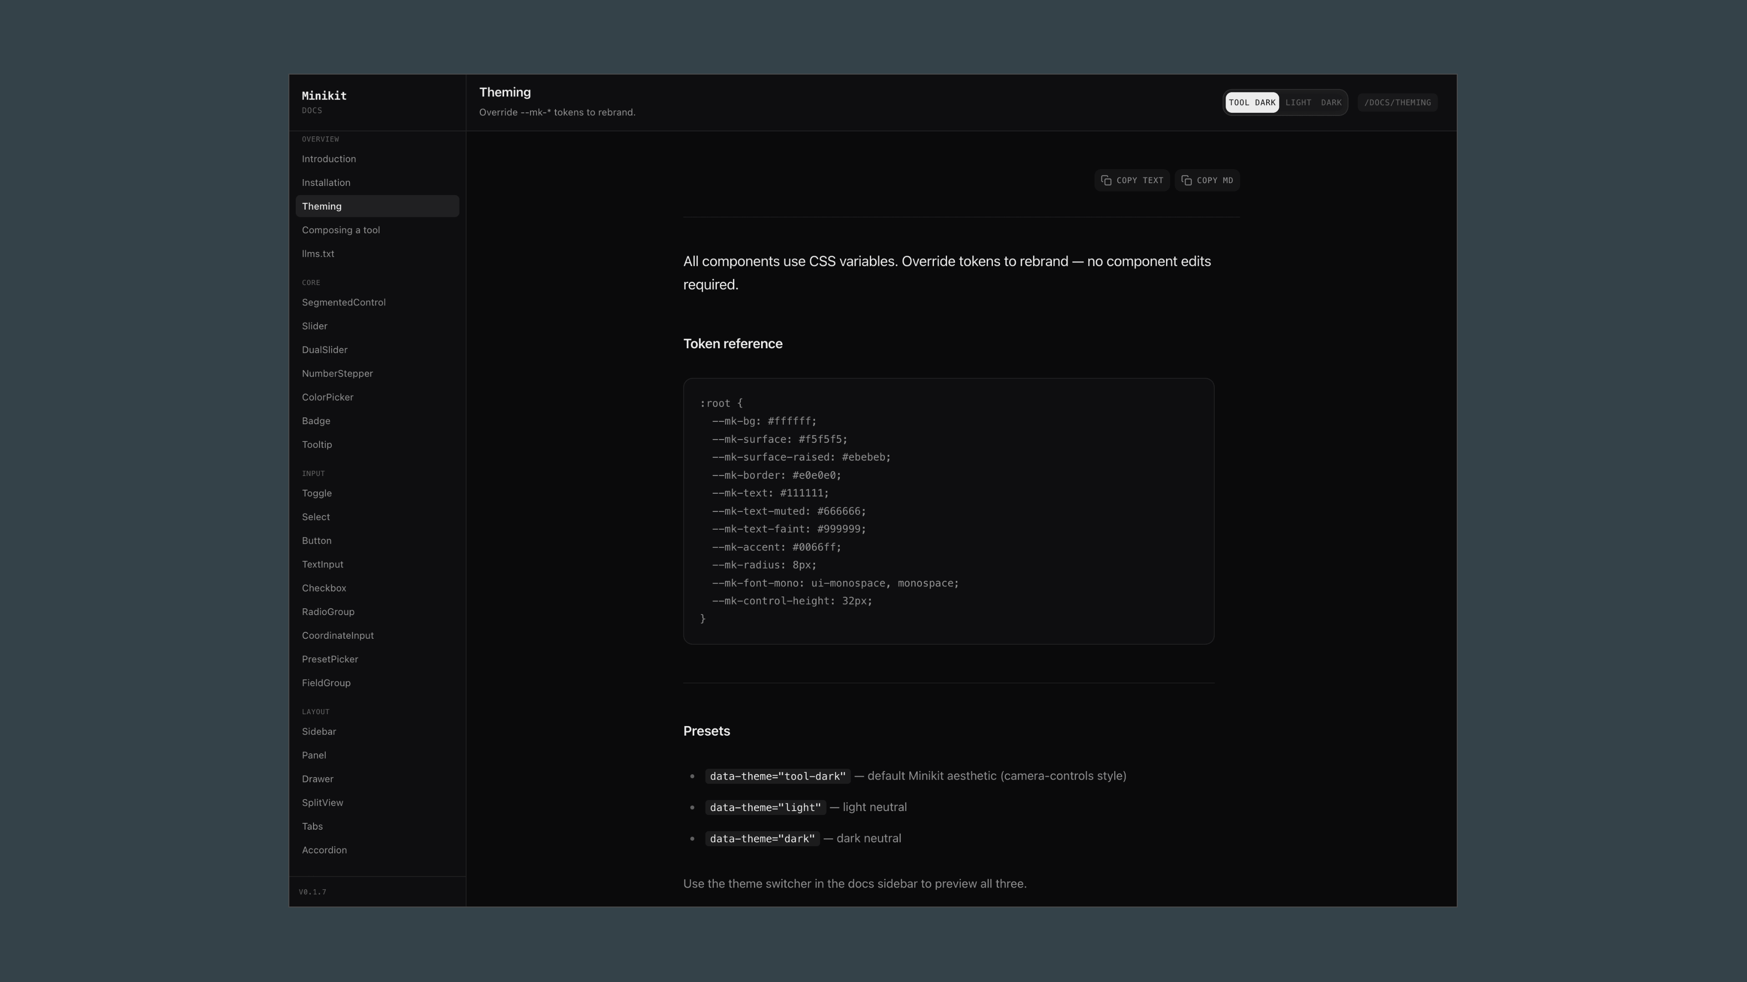Click the Token reference heading
Screen dimensions: 1747x982
pyautogui.click(x=732, y=344)
